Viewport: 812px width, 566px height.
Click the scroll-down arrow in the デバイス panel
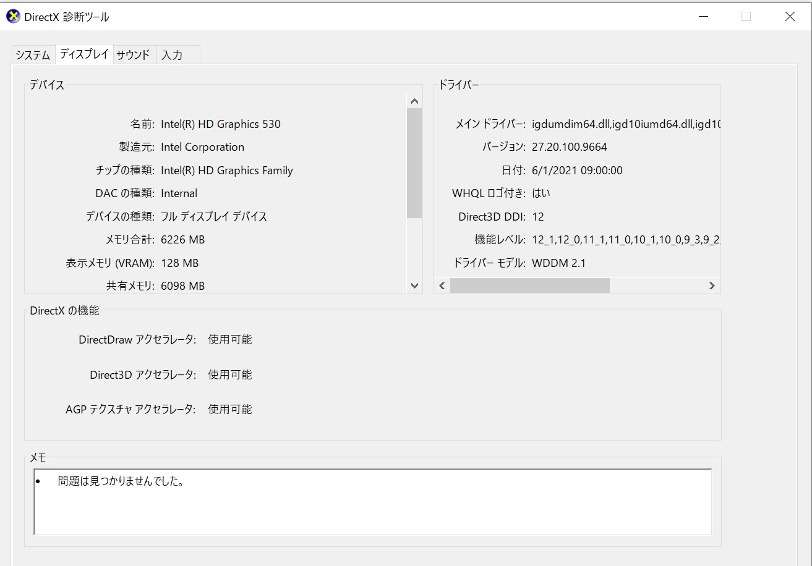pos(414,285)
